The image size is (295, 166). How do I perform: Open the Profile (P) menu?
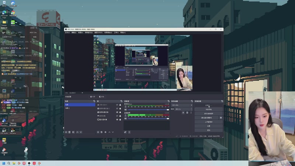[98, 32]
